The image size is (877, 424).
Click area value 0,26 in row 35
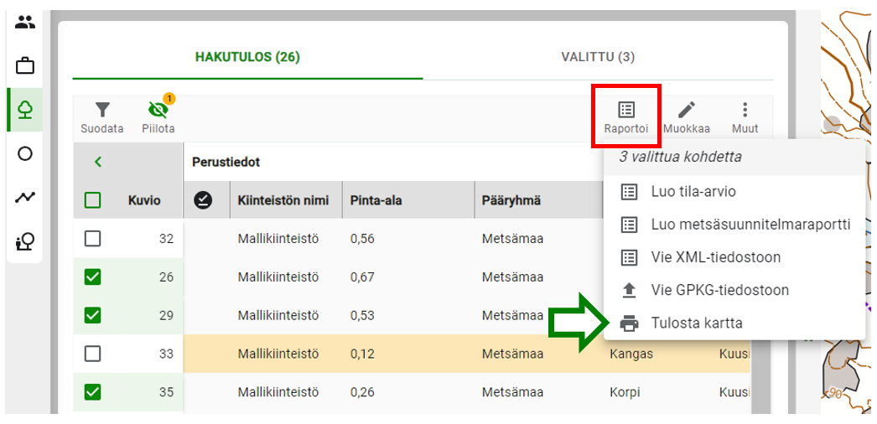[x=362, y=392]
